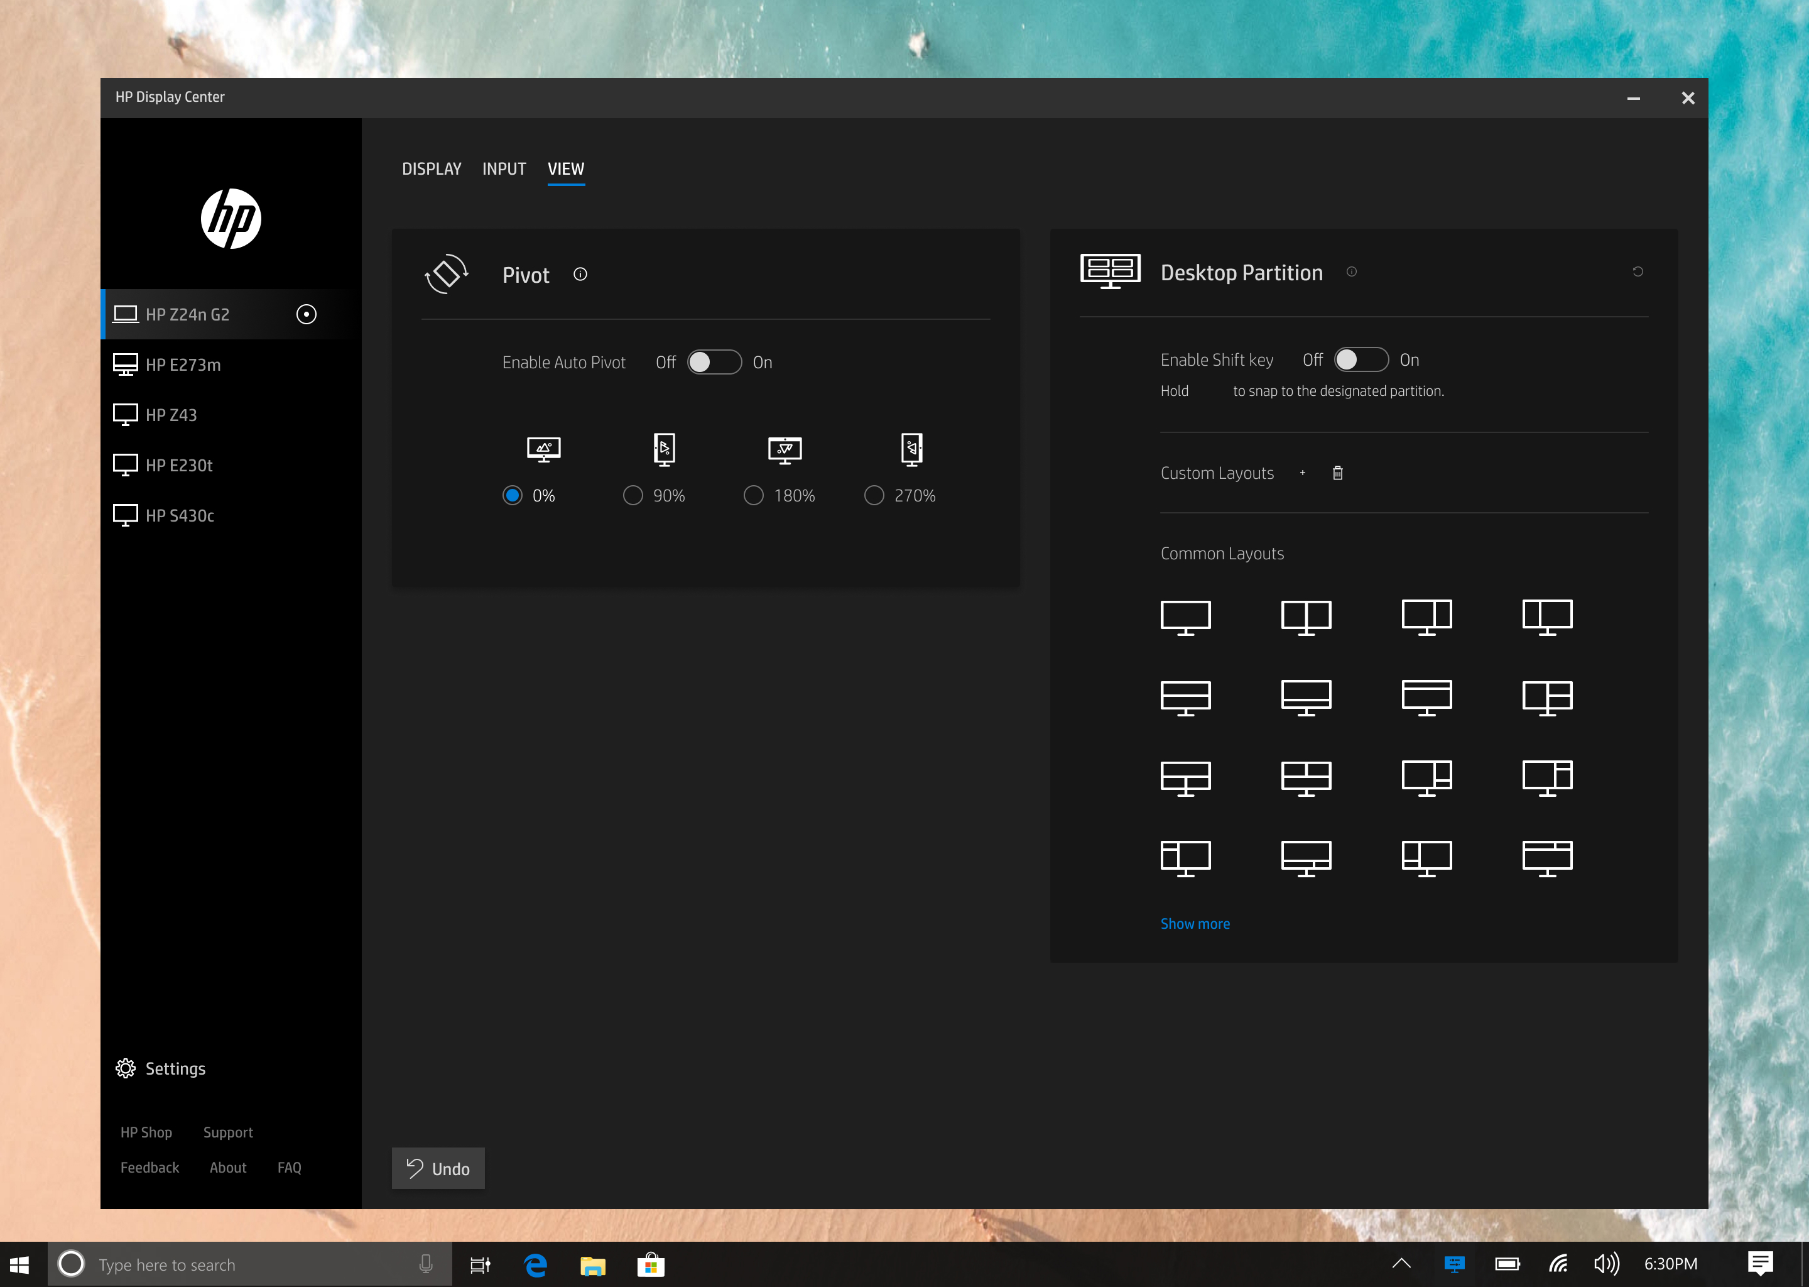Click the Undo button
1809x1287 pixels.
(x=437, y=1168)
